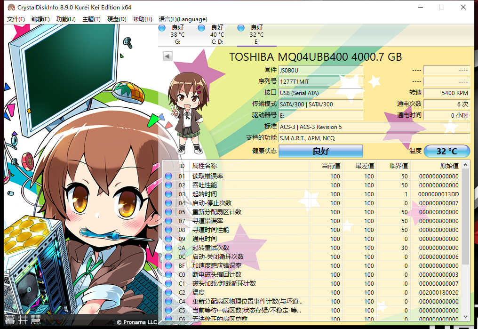This screenshot has height=329, width=478.
Task: Select the attribute name '起转时间'
Action: 205,194
